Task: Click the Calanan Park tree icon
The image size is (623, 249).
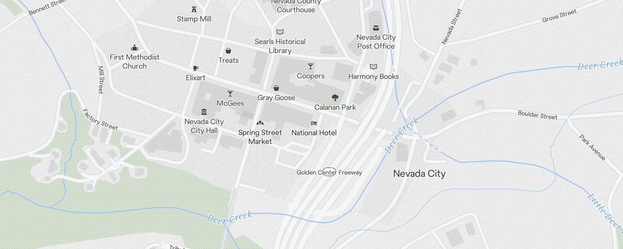Action: 335,98
